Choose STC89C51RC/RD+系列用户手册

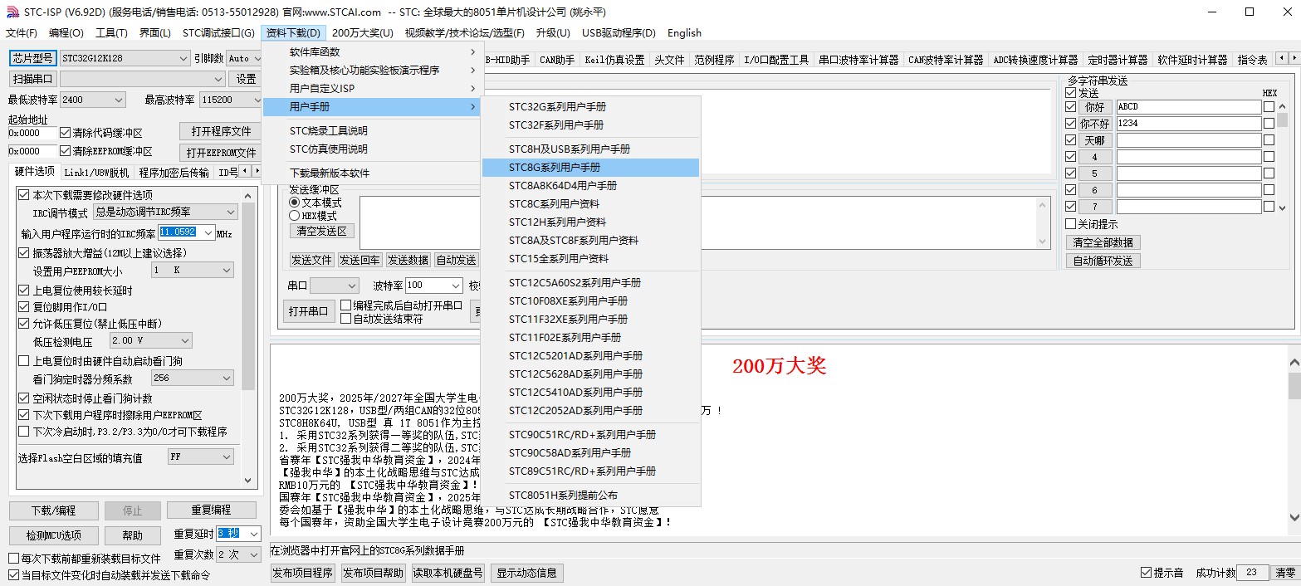coord(590,471)
